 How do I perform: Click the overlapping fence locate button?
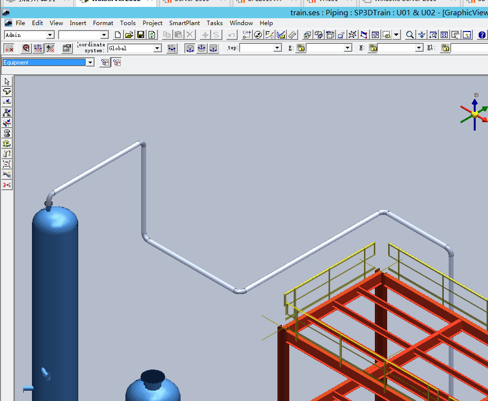point(117,63)
